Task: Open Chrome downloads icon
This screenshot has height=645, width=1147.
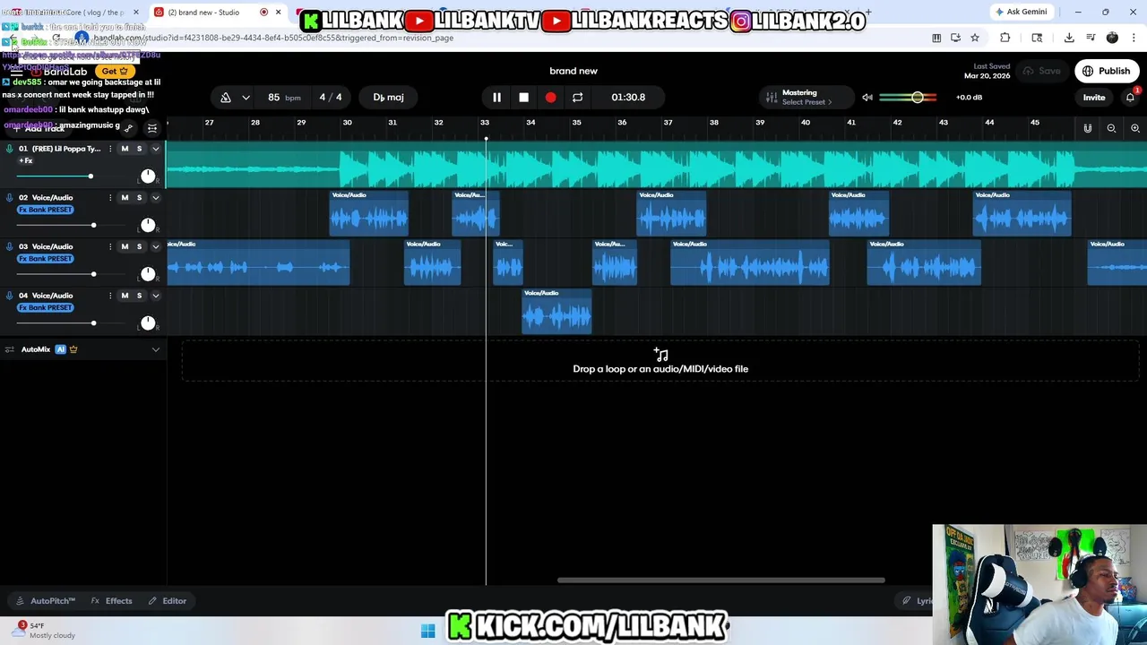Action: 1069,38
